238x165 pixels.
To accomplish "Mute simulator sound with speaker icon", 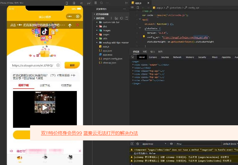I will click(81, 3).
